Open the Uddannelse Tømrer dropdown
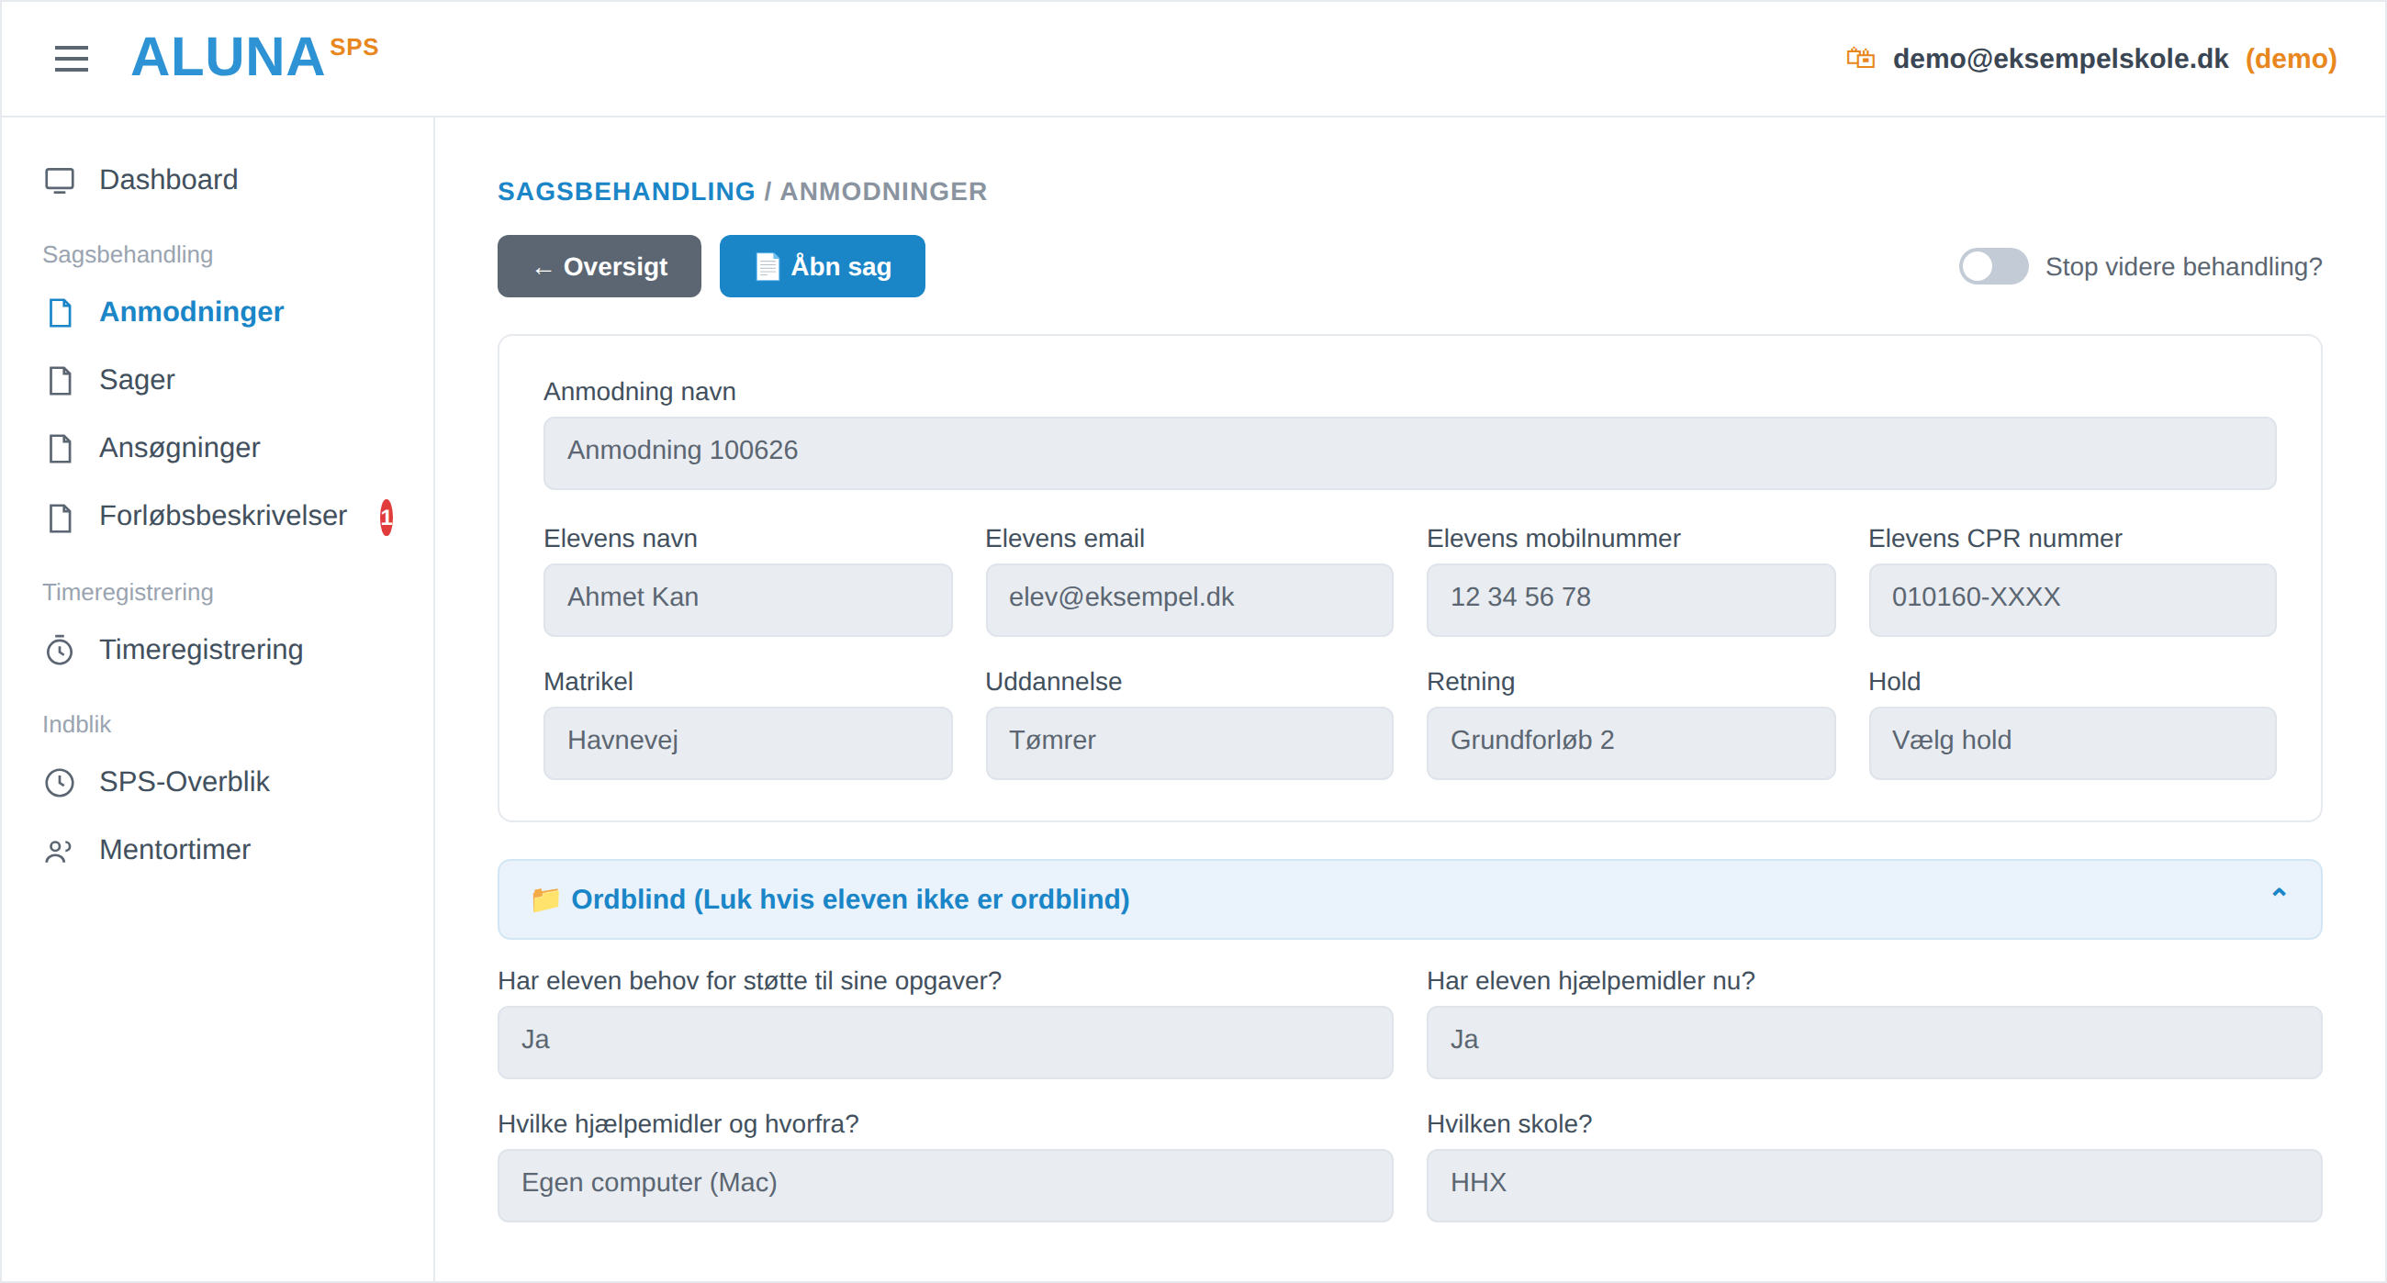Screen dimensions: 2387x1283 click(x=1189, y=742)
